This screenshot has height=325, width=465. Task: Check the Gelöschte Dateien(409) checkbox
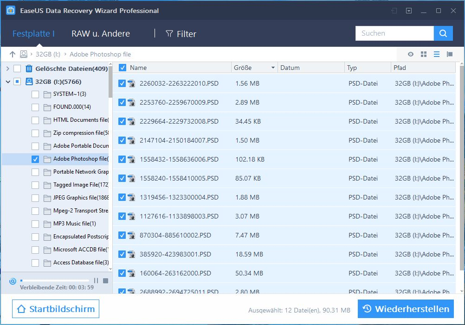17,69
